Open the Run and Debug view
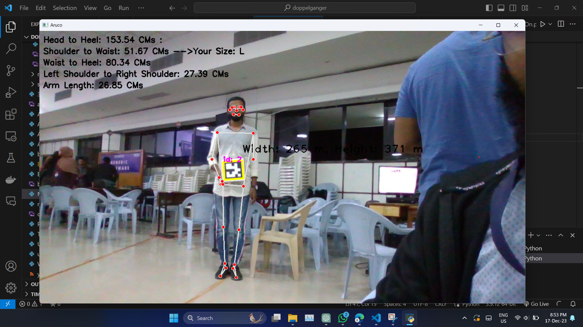Screen dimensions: 583x327 tap(11, 92)
